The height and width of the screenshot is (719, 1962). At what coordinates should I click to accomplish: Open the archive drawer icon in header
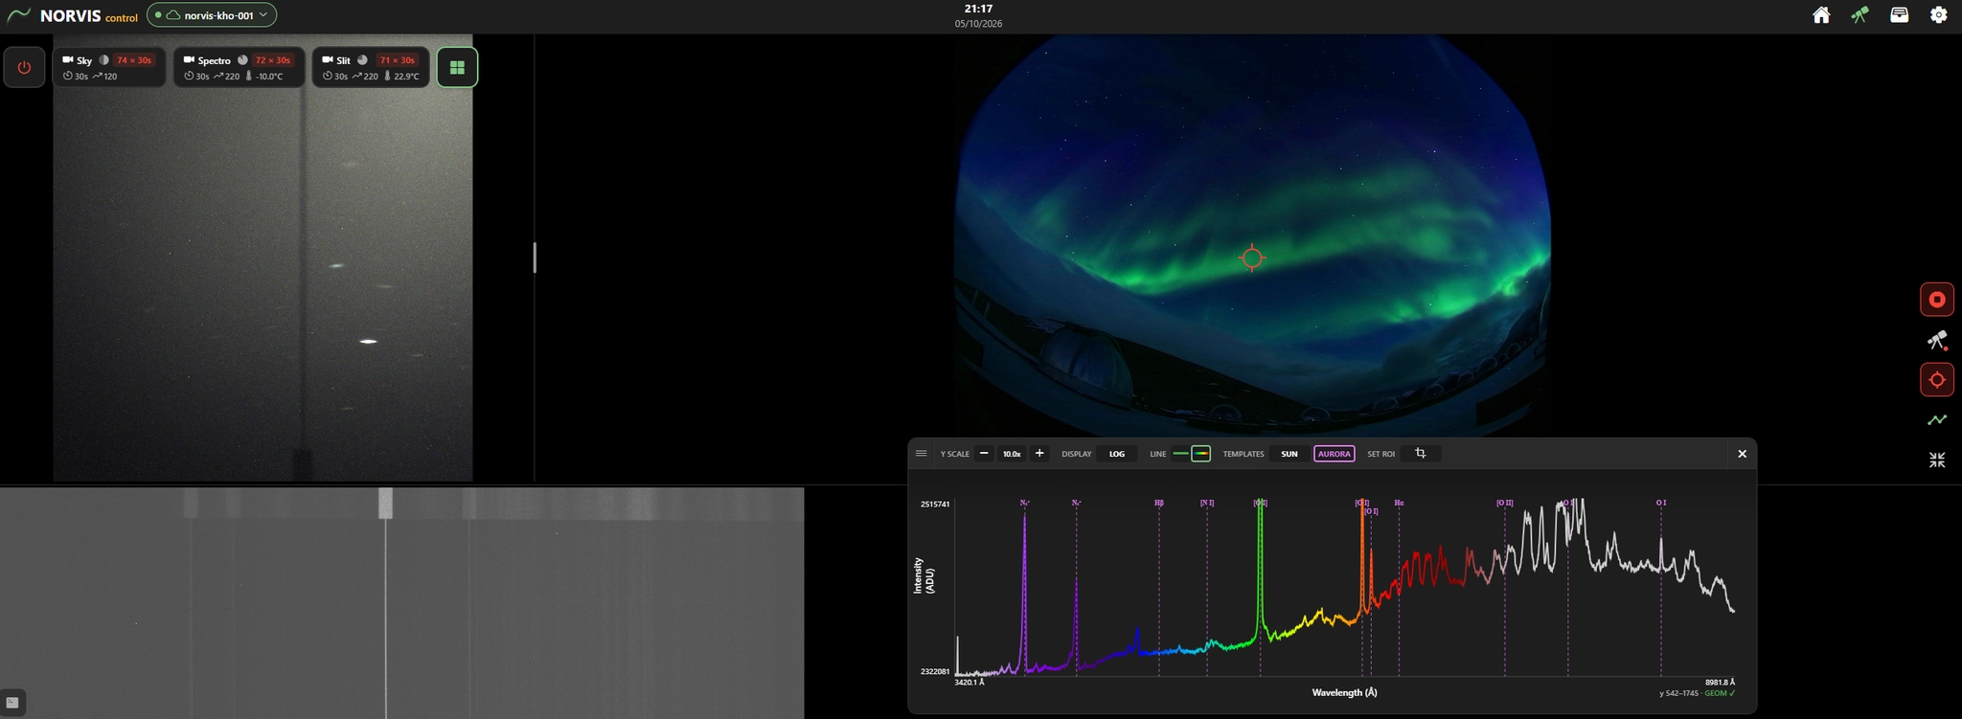tap(1899, 15)
